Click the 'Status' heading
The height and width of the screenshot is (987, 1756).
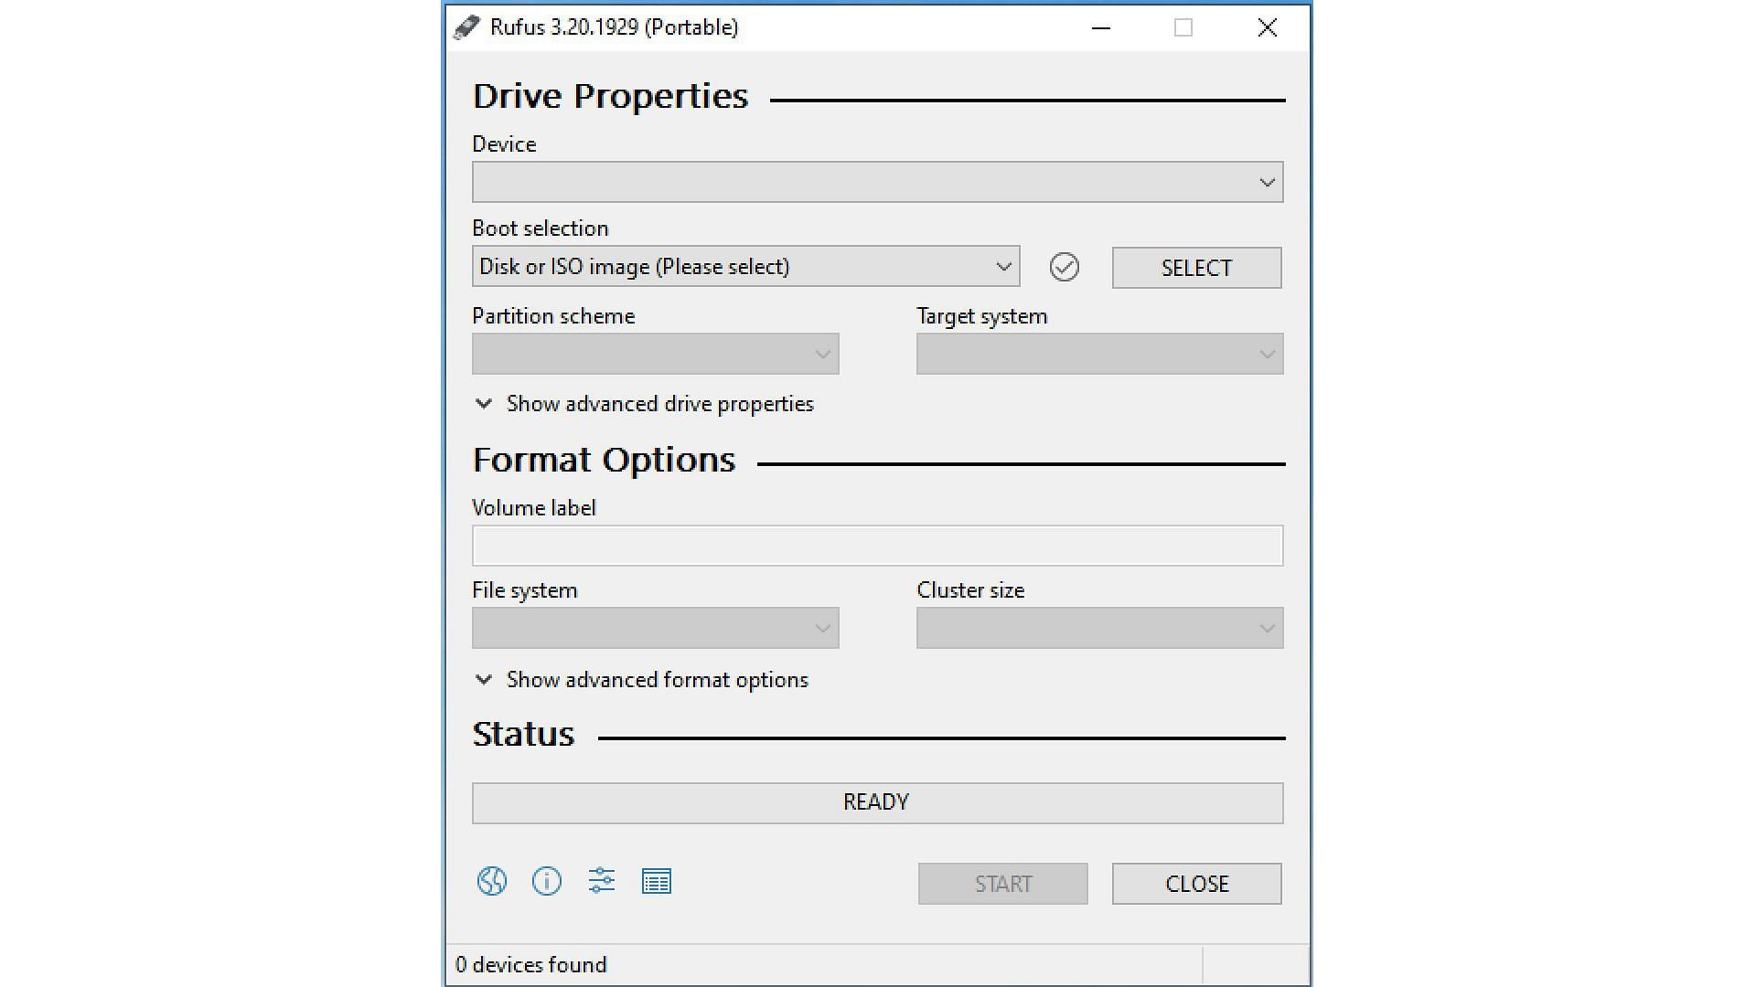(x=523, y=734)
